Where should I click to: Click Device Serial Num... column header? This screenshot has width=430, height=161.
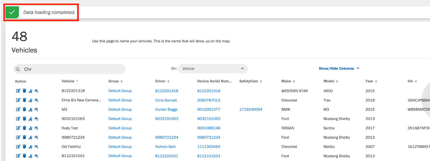pos(214,81)
